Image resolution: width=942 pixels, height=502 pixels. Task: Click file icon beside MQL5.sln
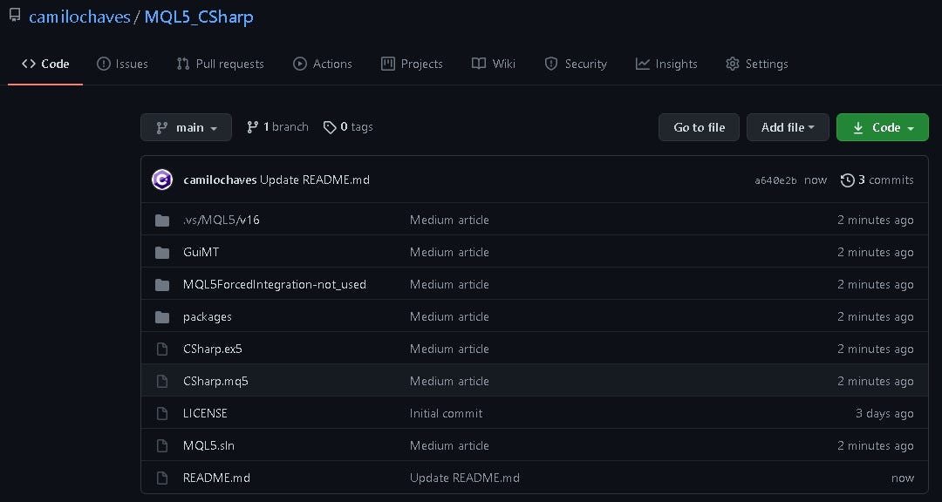161,445
